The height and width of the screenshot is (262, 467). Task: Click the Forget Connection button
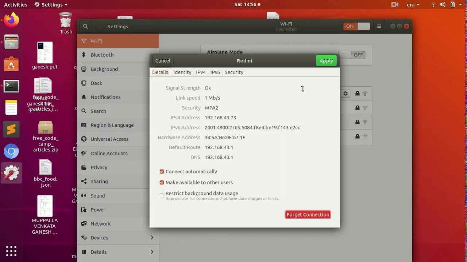click(x=308, y=215)
